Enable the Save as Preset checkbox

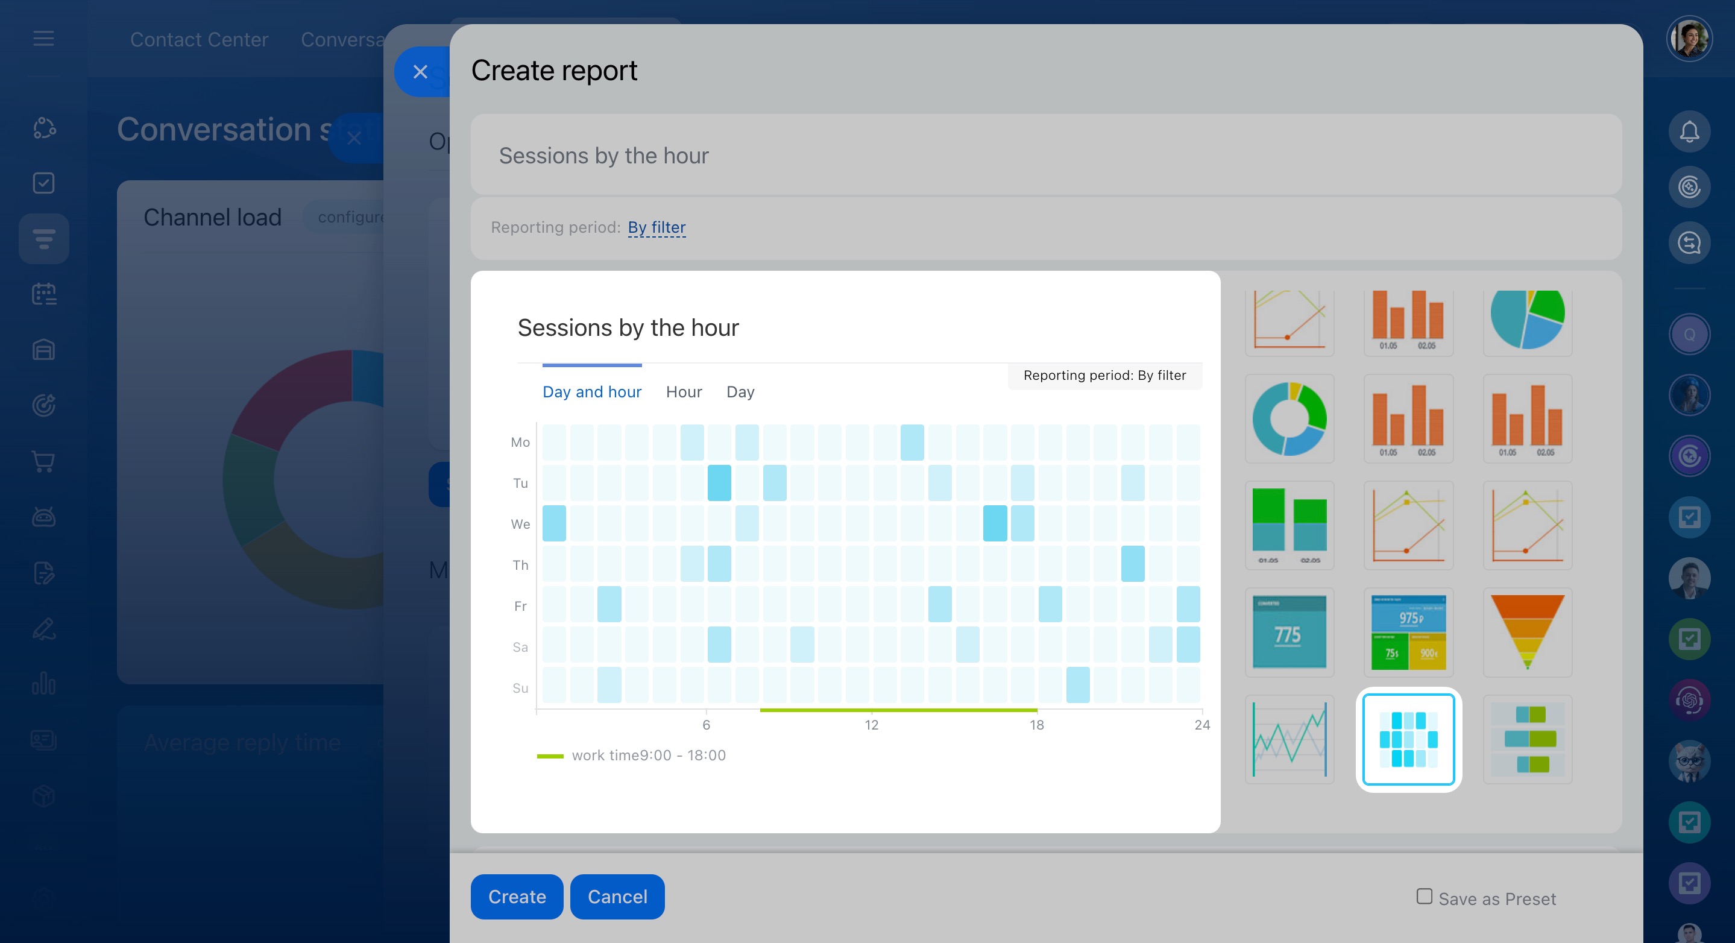coord(1424,897)
